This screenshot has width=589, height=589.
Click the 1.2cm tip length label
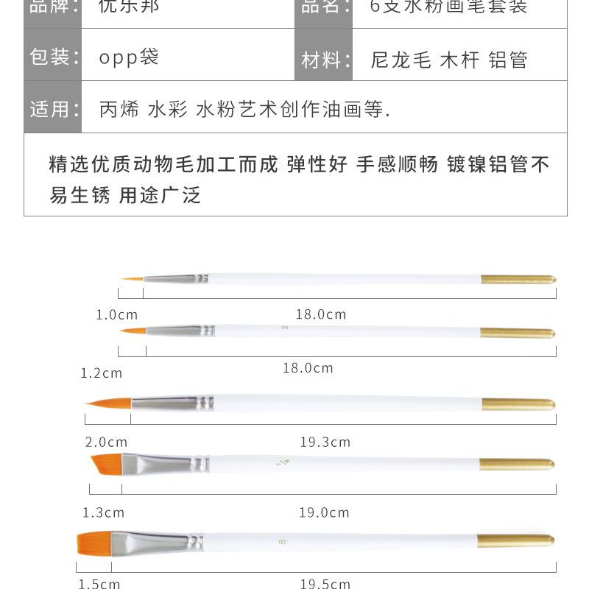(x=102, y=373)
